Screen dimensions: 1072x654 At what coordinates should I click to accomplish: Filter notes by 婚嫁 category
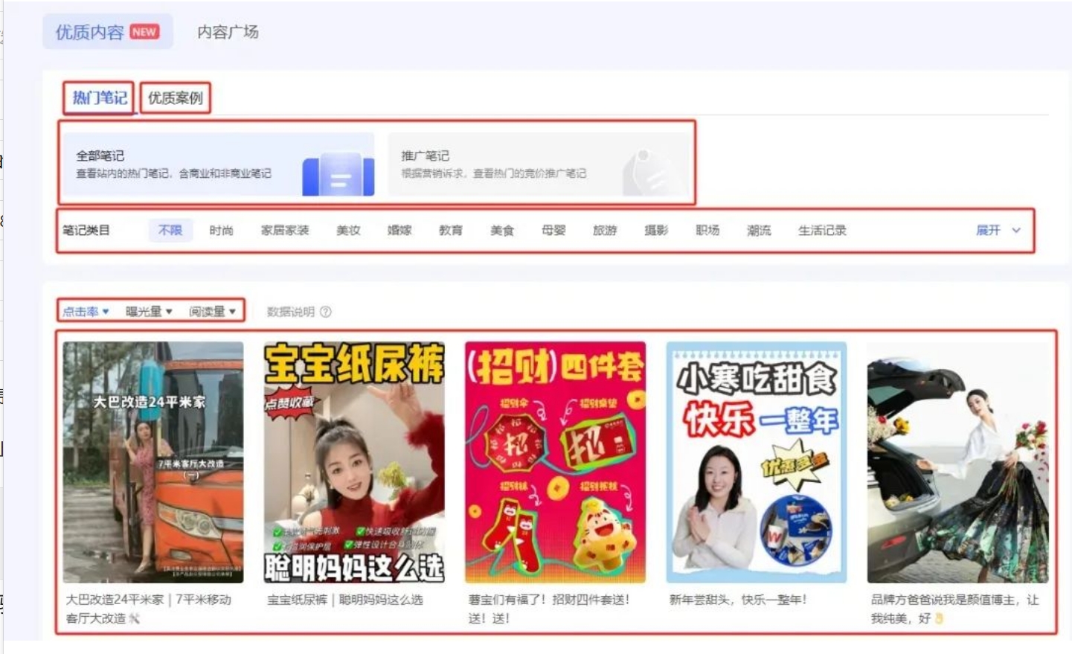tap(399, 231)
